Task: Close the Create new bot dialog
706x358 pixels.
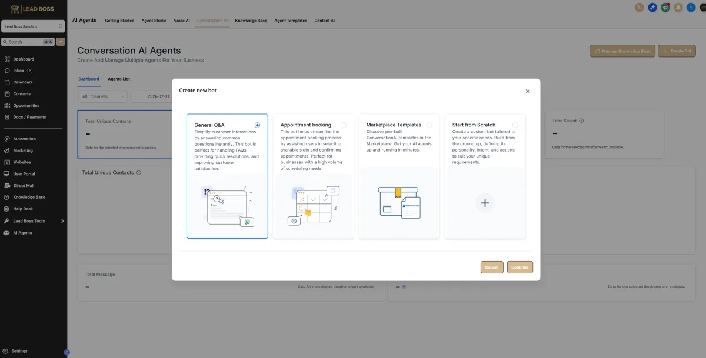Action: pos(528,91)
